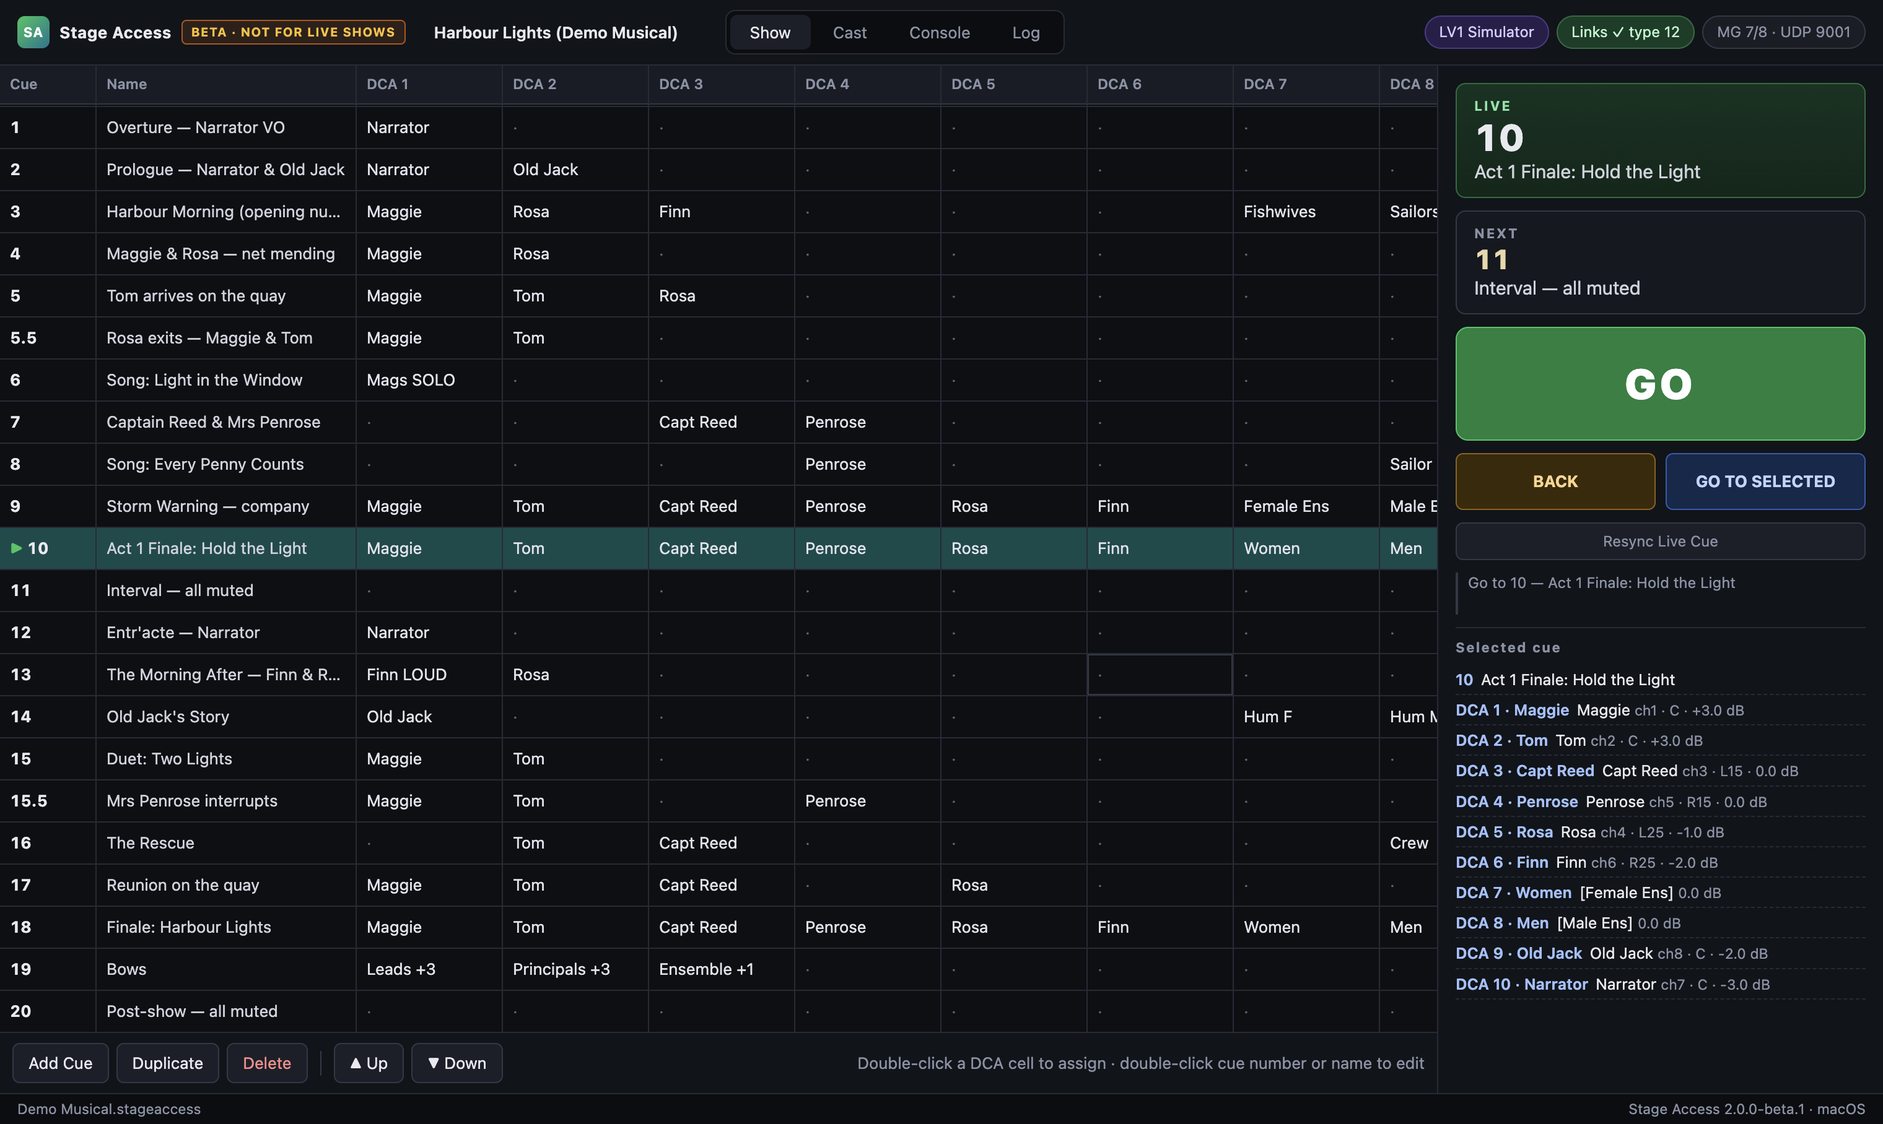Screen dimensions: 1883x1124
Task: Click the Links type 12 status pill
Action: click(x=1625, y=33)
